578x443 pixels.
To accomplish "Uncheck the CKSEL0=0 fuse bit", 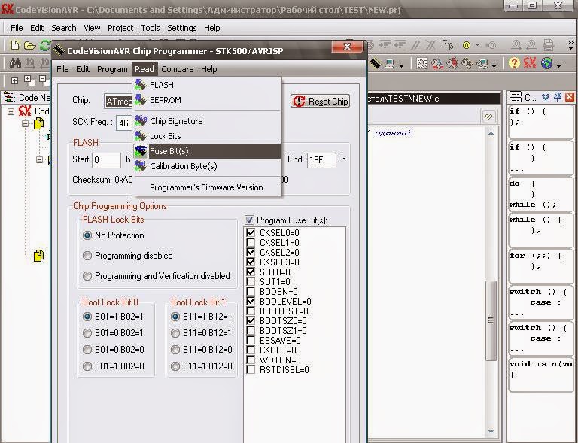I will coord(251,232).
